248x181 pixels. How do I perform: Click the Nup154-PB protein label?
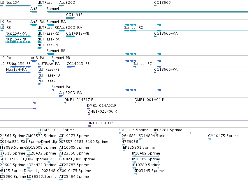click(x=21, y=64)
